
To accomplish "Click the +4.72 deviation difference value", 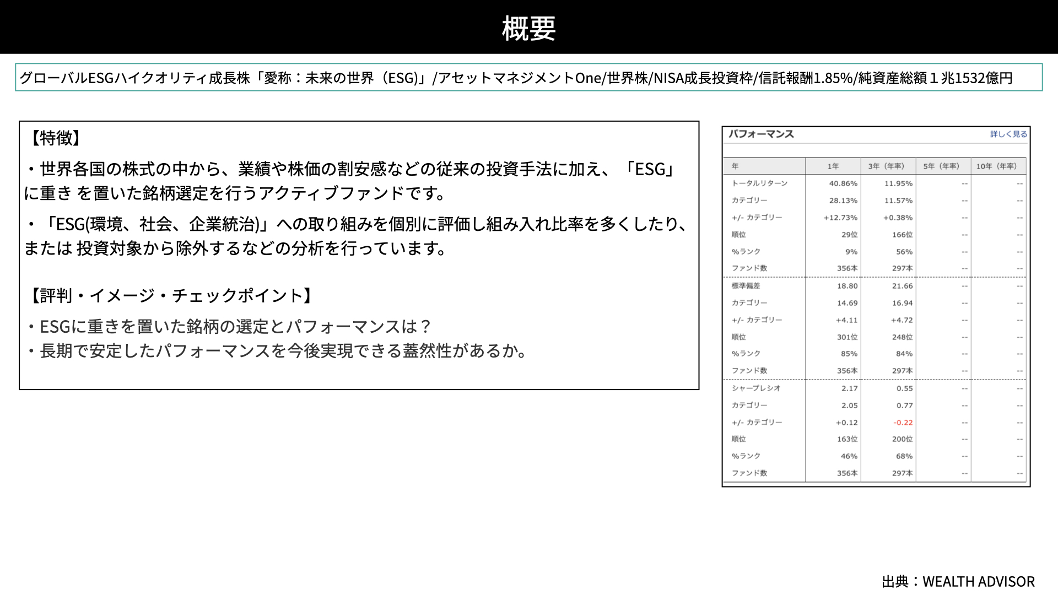I will click(902, 320).
